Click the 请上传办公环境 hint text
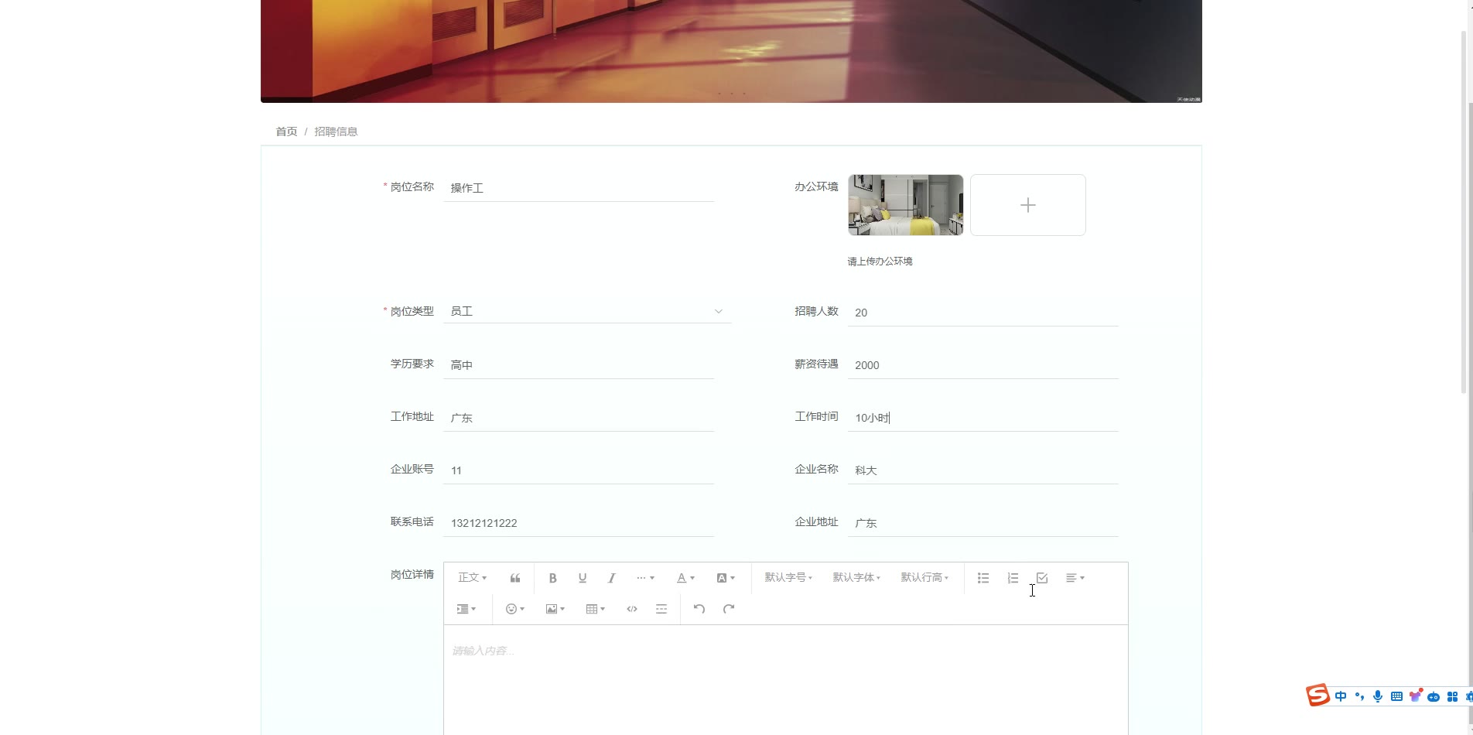Viewport: 1473px width, 735px height. pos(880,262)
